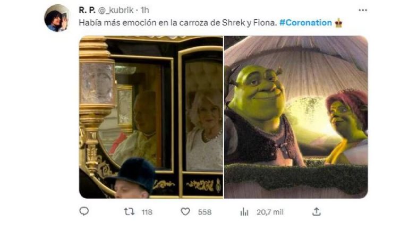Image resolution: width=408 pixels, height=231 pixels.
Task: Click the retweet count 118
Action: pyautogui.click(x=147, y=212)
